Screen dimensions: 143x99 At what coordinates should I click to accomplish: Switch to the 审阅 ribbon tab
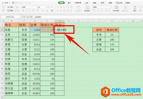click(x=102, y=3)
